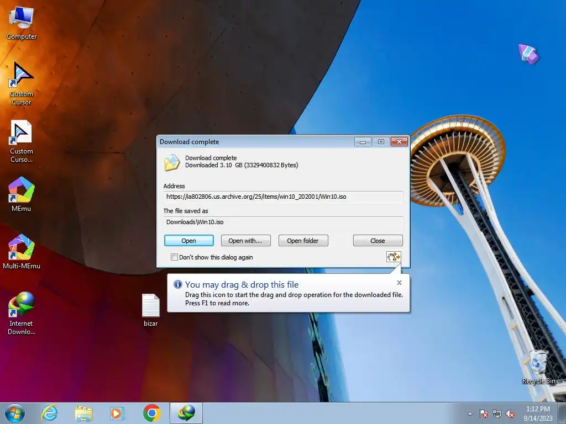
Task: Launch Windows Media Player from taskbar
Action: [x=117, y=413]
